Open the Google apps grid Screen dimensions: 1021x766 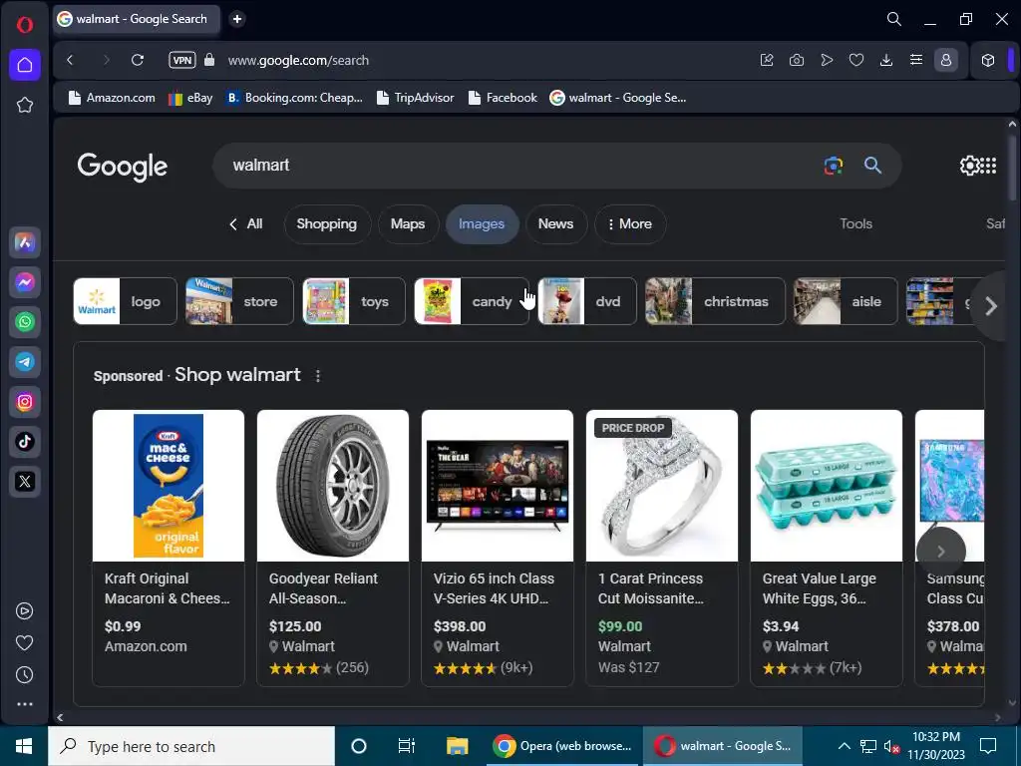pyautogui.click(x=988, y=166)
